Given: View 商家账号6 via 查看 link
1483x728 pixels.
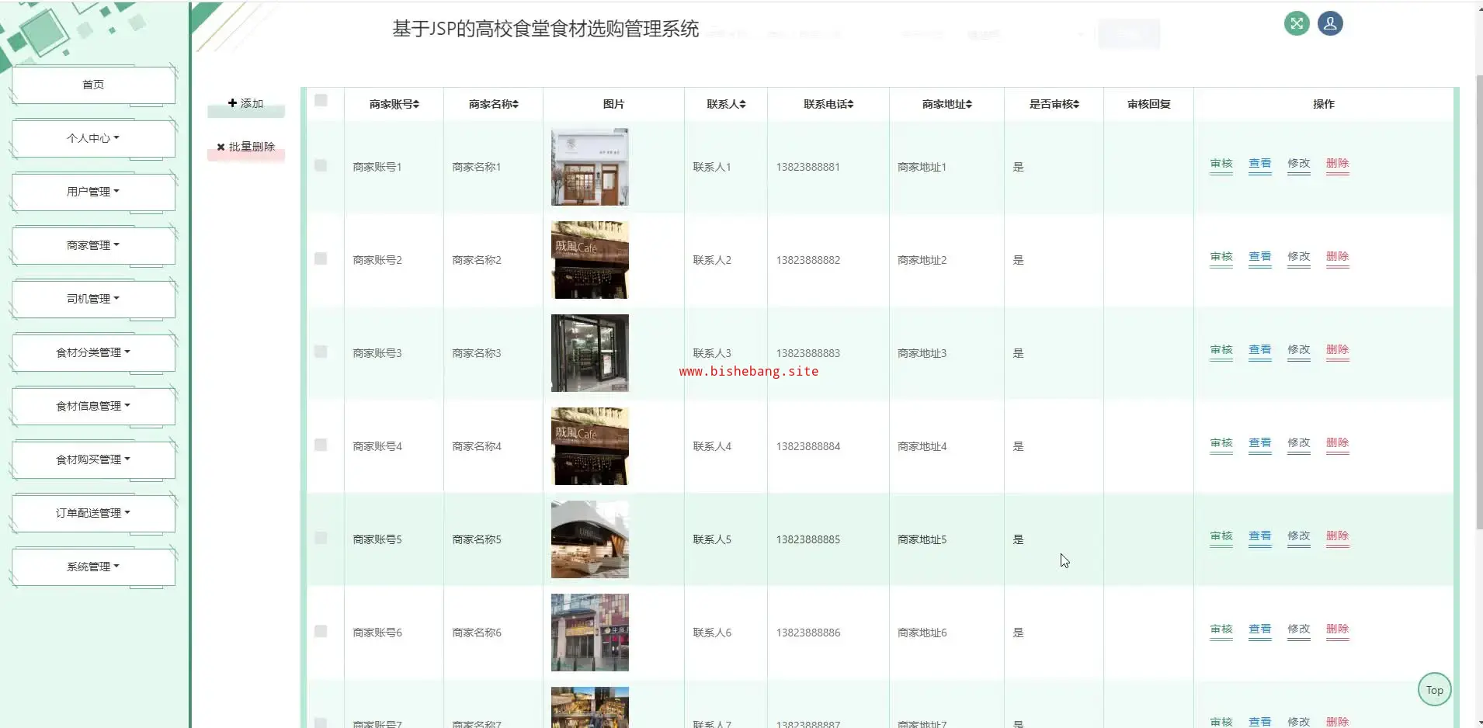Looking at the screenshot, I should (1260, 629).
